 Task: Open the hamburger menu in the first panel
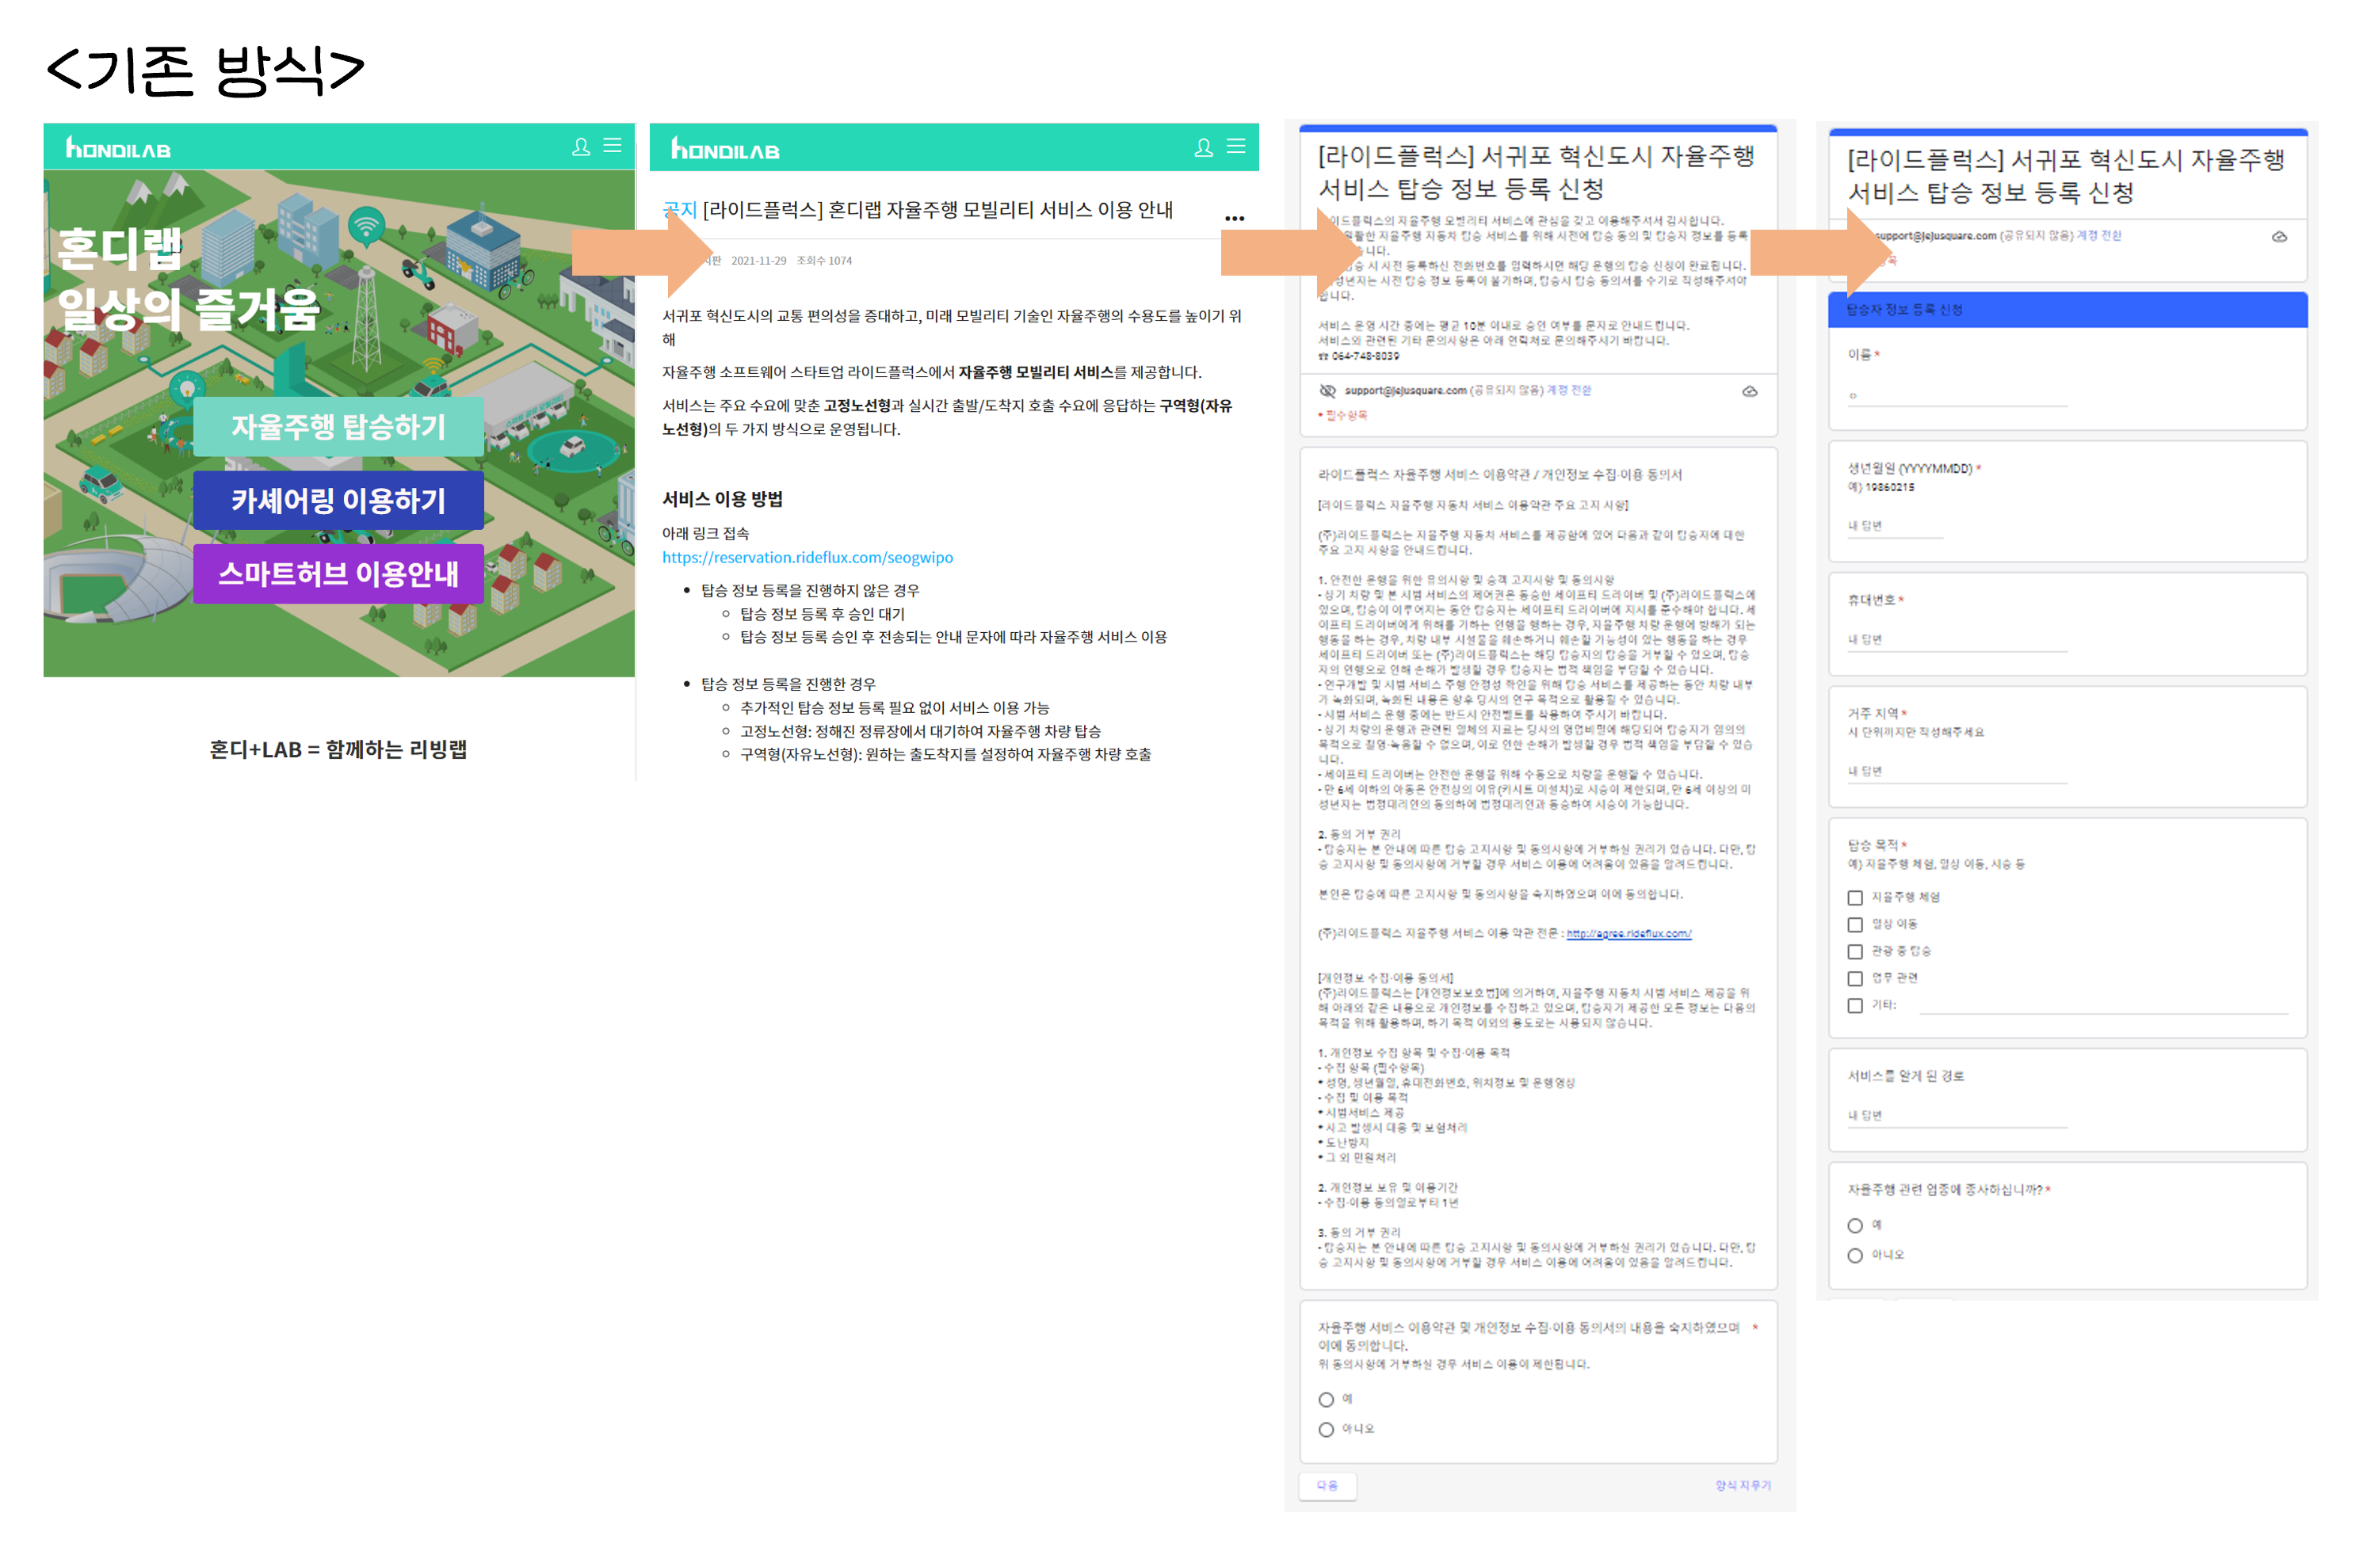click(x=613, y=145)
